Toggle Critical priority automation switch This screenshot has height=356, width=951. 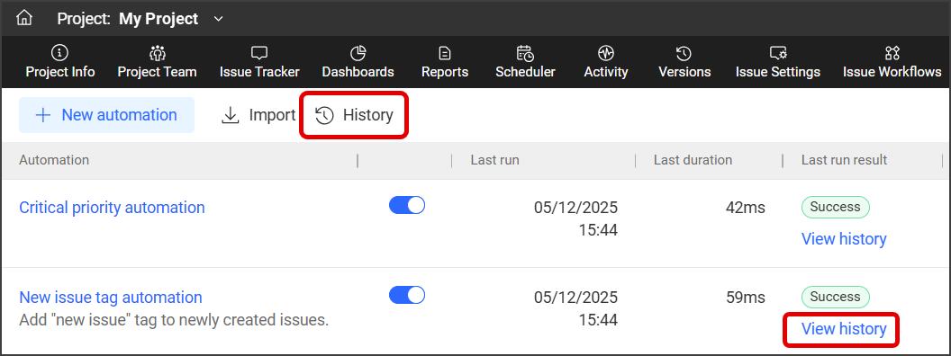(x=407, y=205)
